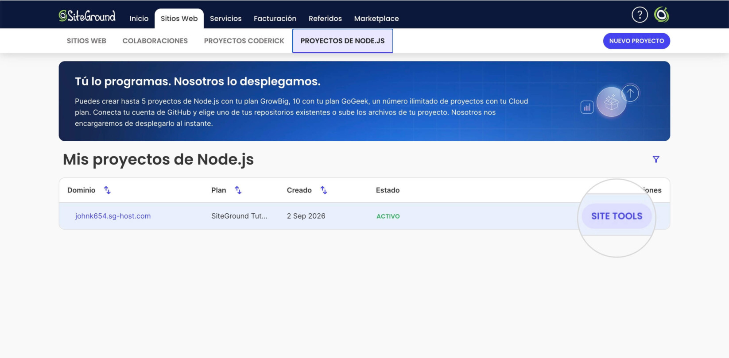Click the 'SiteGround Tut...' plan cell
The width and height of the screenshot is (729, 358).
[239, 216]
